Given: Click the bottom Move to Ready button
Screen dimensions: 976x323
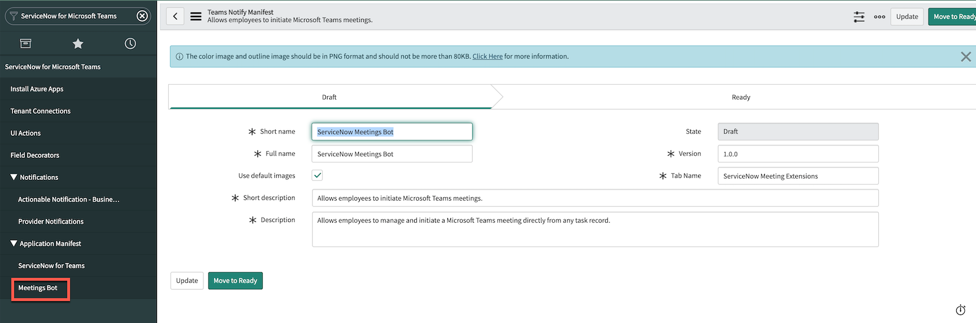Looking at the screenshot, I should 236,281.
